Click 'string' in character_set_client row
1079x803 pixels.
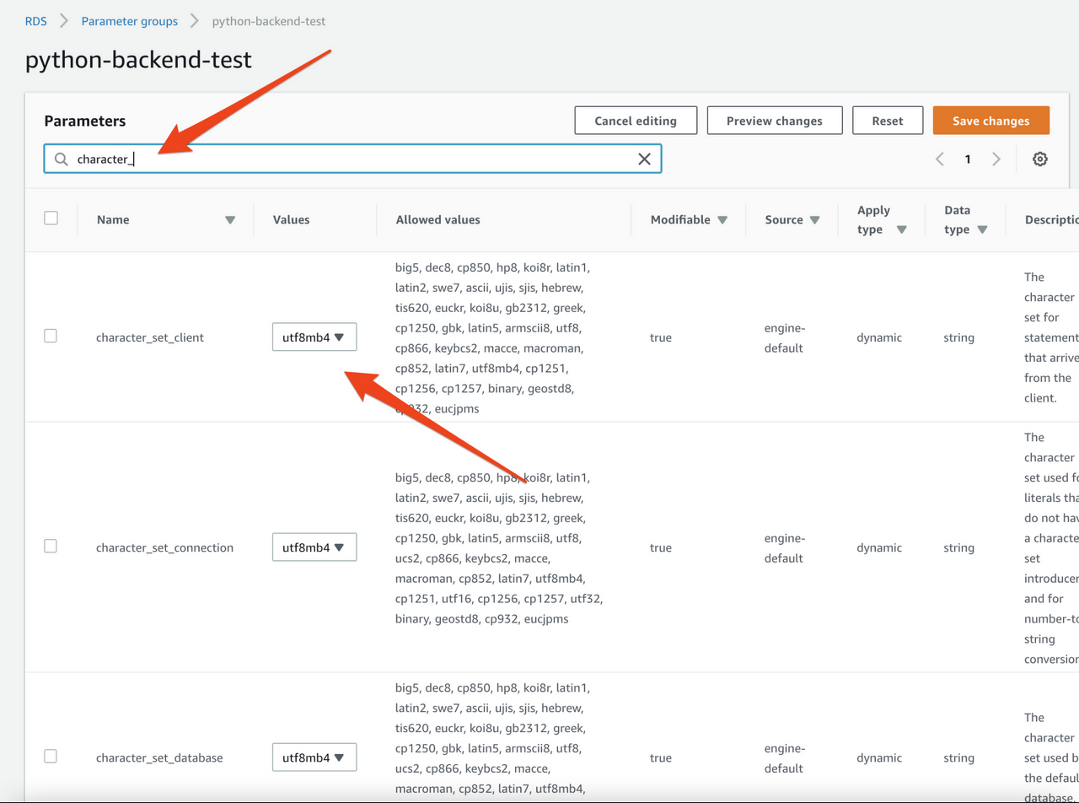[x=958, y=337]
